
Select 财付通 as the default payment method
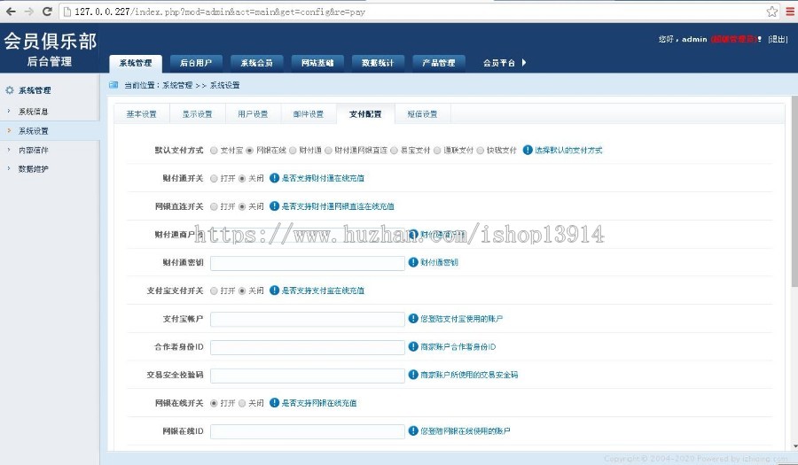point(293,151)
